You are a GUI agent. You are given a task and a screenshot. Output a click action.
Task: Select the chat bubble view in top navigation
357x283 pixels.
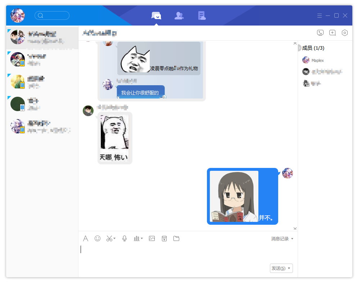(156, 15)
